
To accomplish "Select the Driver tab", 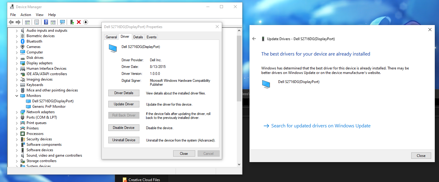I will [x=125, y=37].
